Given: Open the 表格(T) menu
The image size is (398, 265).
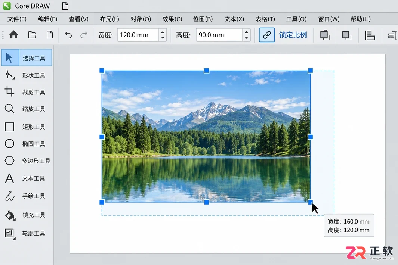Looking at the screenshot, I should (265, 19).
